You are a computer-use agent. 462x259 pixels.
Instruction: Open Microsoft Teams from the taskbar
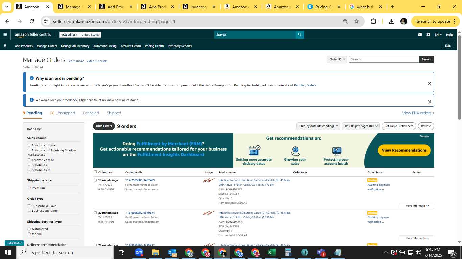pyautogui.click(x=321, y=252)
